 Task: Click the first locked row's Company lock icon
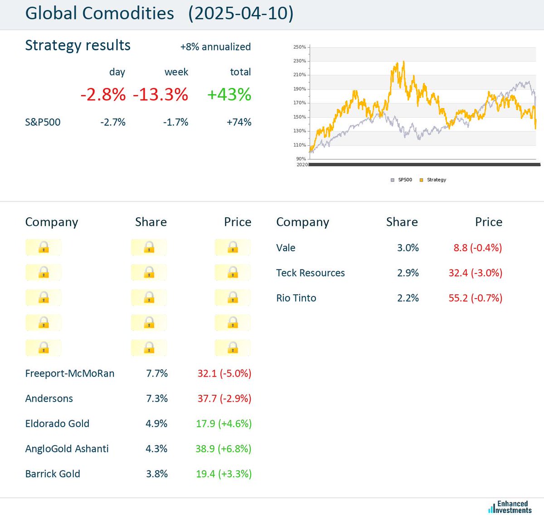[44, 247]
